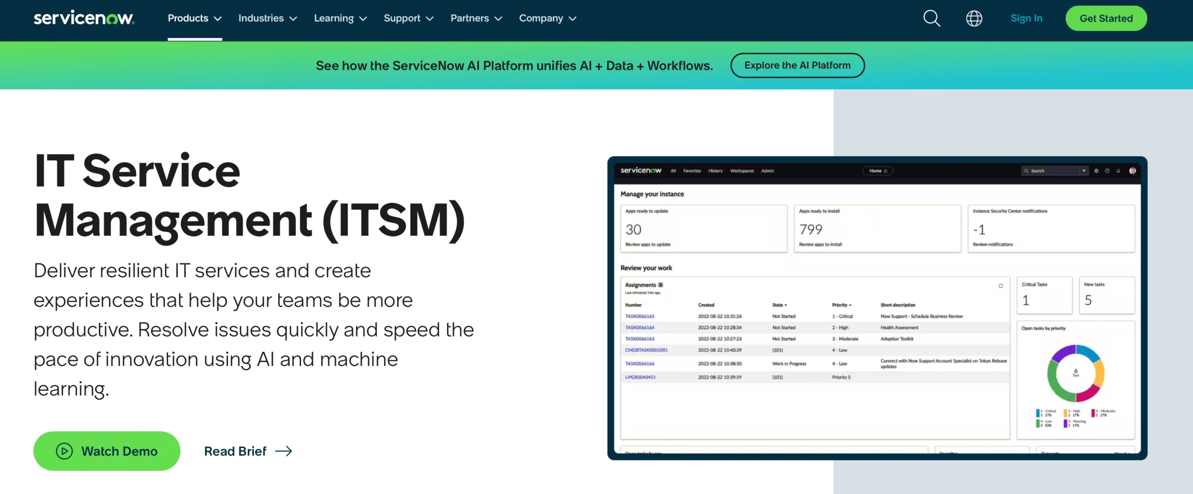Screen dimensions: 1193x494
Task: Click the ServiceNow logo
Action: pos(84,18)
